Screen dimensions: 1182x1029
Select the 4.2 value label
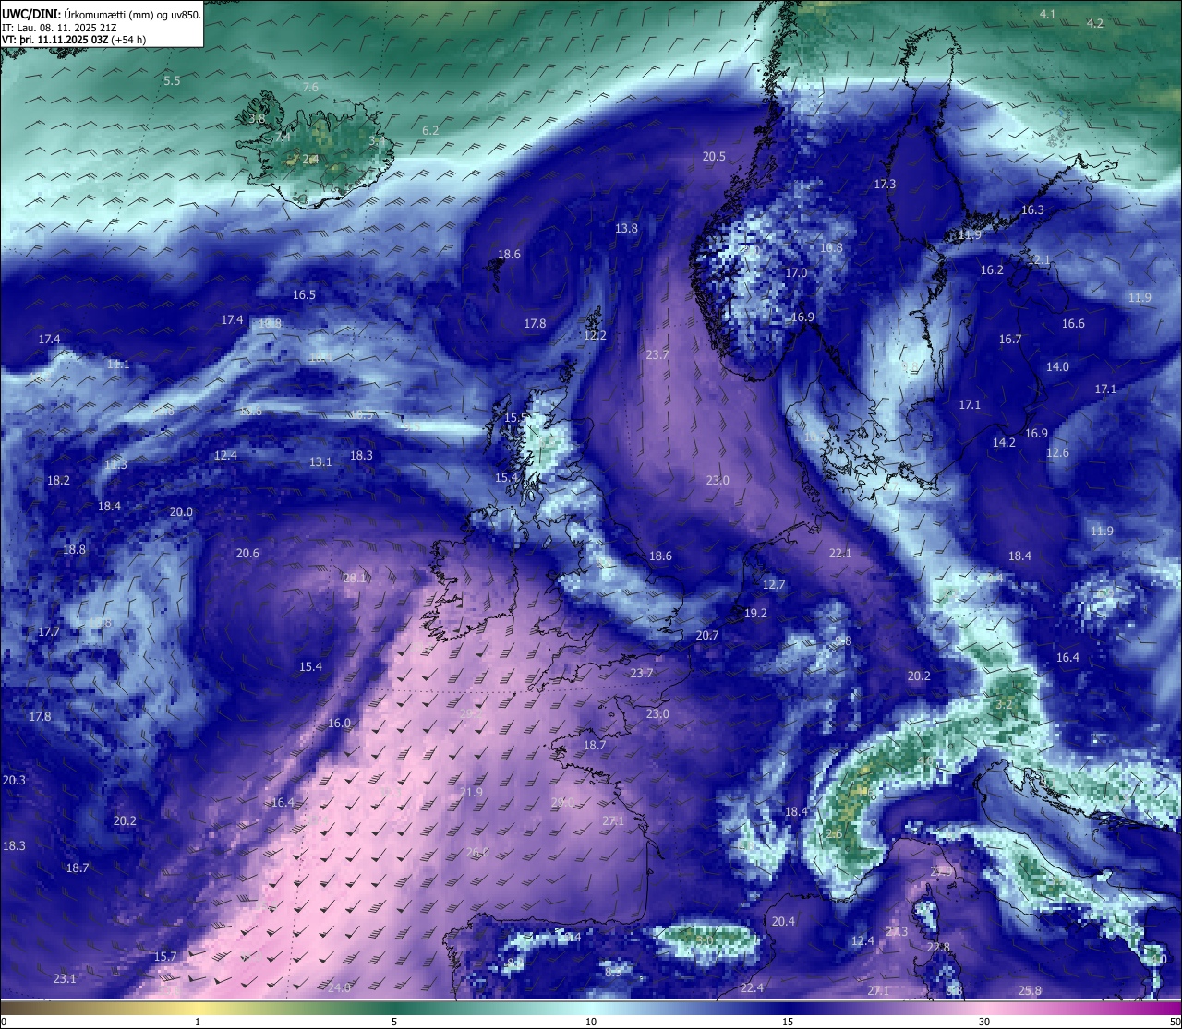1095,23
